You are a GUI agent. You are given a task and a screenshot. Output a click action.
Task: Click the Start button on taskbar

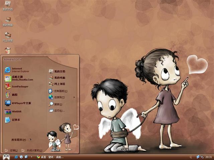click(6, 157)
